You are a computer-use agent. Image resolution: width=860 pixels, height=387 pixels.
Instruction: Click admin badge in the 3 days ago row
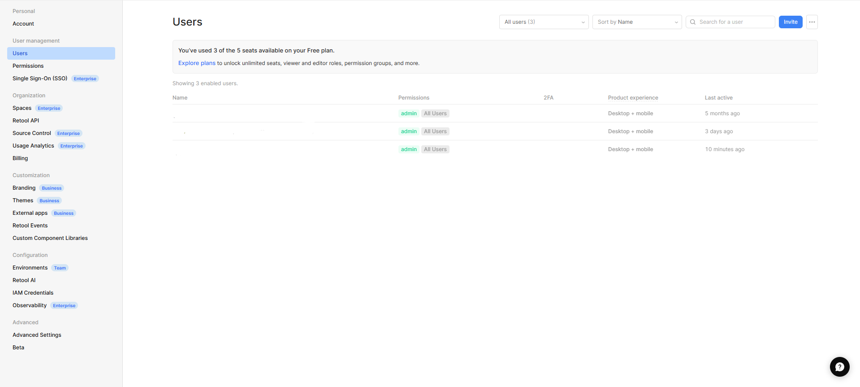pos(409,131)
